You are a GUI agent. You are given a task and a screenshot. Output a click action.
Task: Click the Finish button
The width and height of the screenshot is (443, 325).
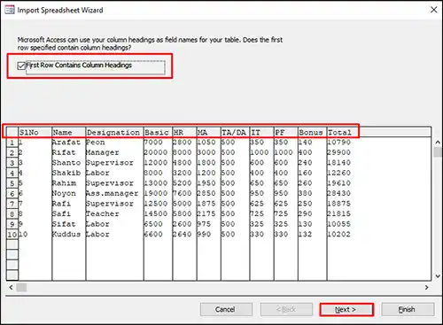click(x=408, y=309)
